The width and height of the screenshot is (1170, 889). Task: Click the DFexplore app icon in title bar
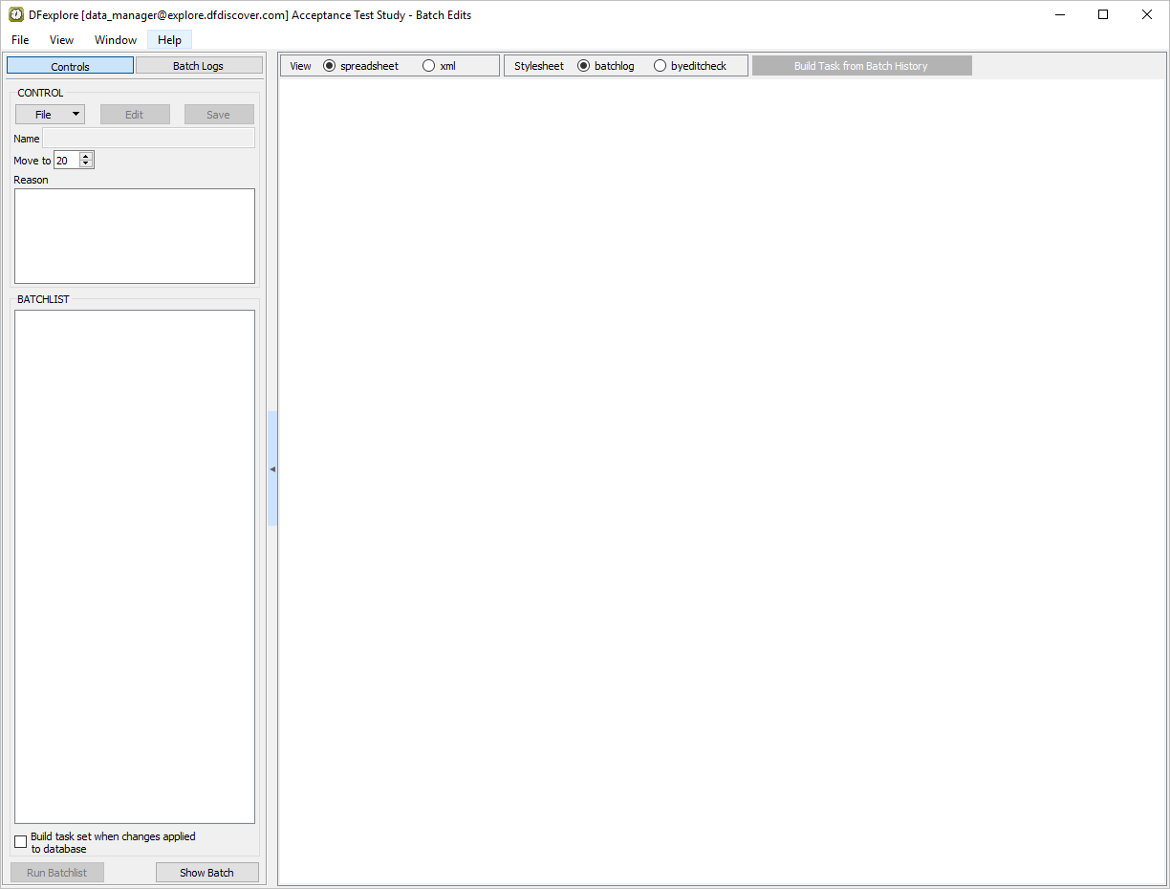pyautogui.click(x=16, y=14)
